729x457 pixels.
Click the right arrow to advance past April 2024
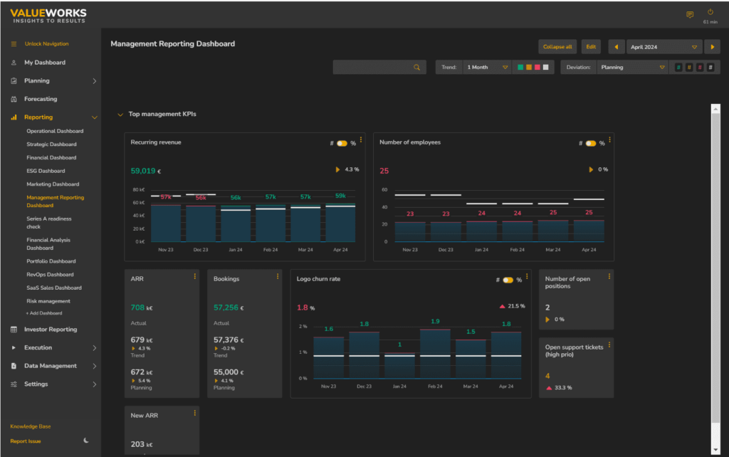coord(711,46)
